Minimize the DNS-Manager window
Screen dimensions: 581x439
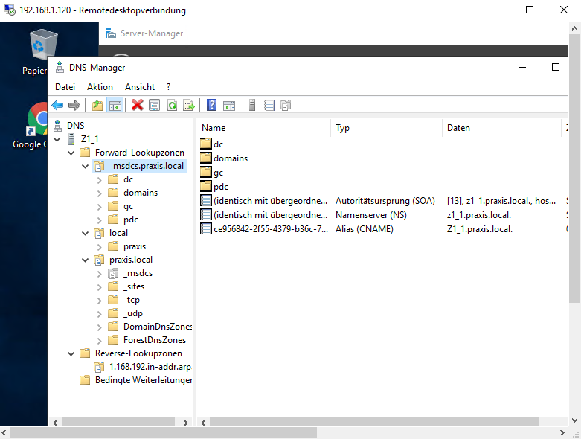[522, 67]
